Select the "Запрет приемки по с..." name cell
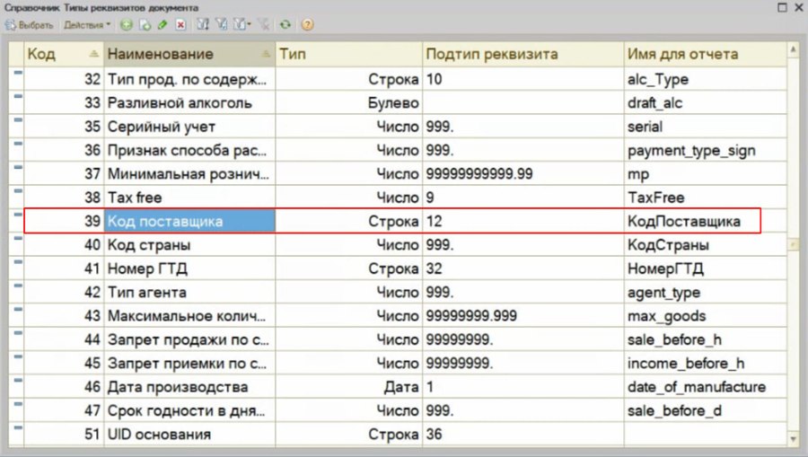This screenshot has height=457, width=808. tap(189, 364)
